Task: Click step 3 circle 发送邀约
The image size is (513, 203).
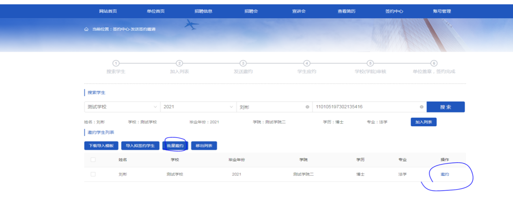Action: [x=243, y=63]
